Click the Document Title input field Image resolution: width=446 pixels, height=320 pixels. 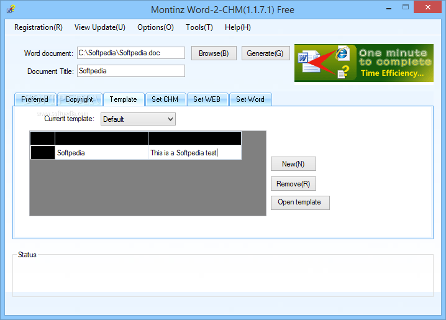coord(131,71)
